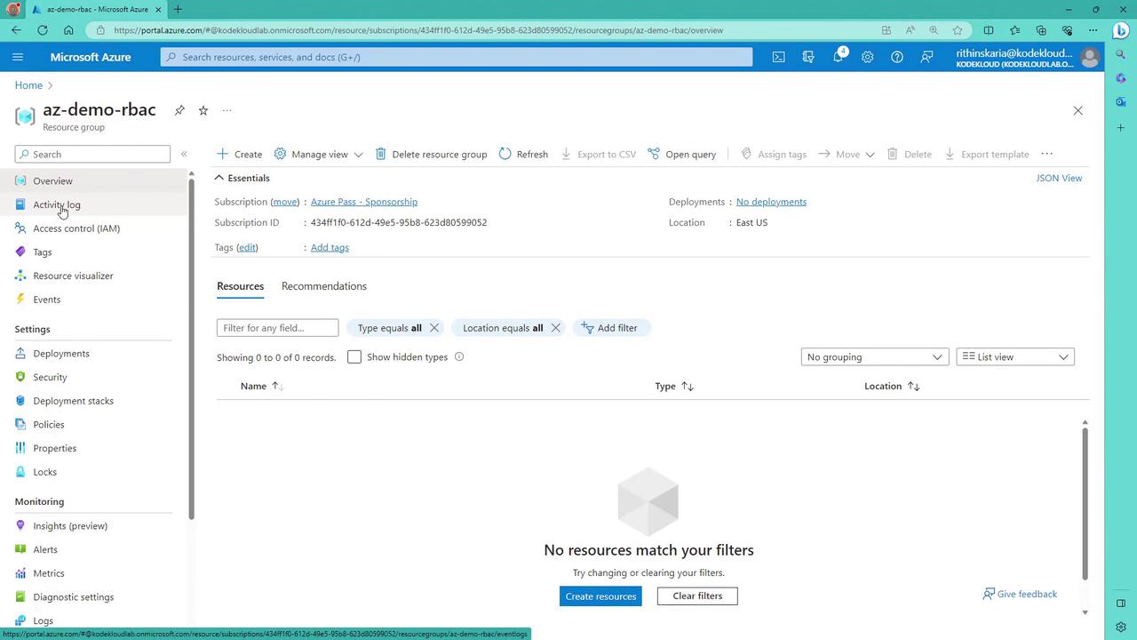The image size is (1137, 640).
Task: Click Give feedback link
Action: pos(1020,594)
